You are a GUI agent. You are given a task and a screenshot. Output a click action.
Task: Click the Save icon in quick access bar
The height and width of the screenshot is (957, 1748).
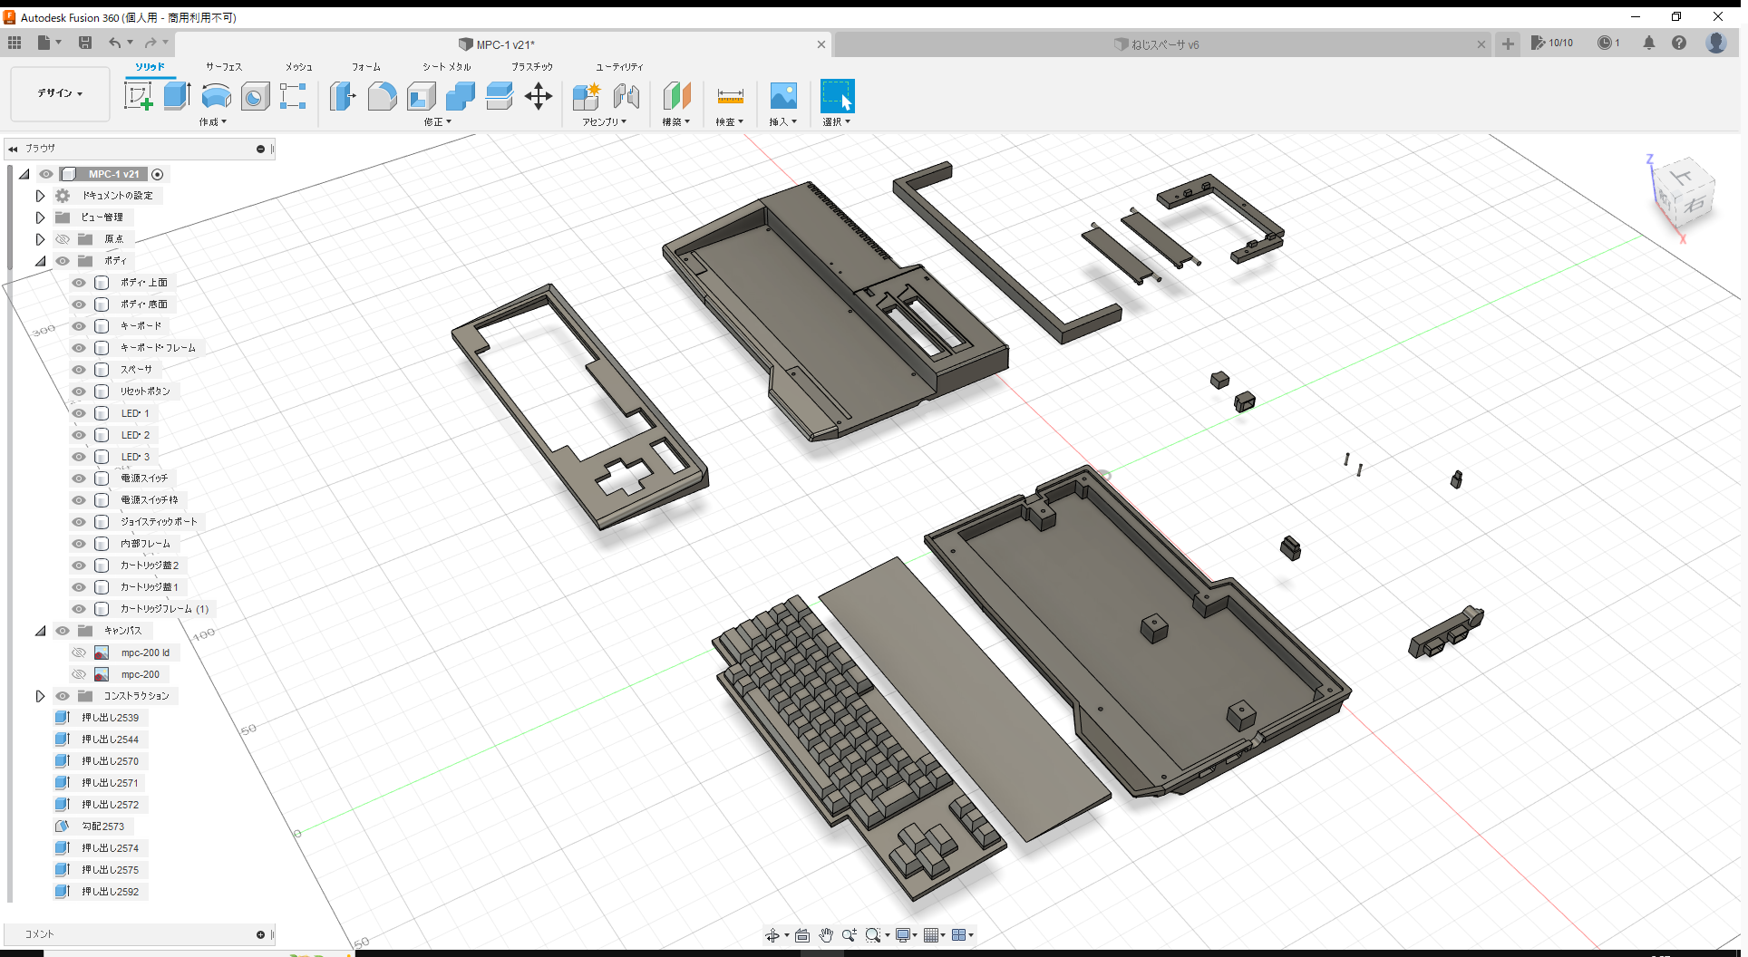click(x=85, y=43)
